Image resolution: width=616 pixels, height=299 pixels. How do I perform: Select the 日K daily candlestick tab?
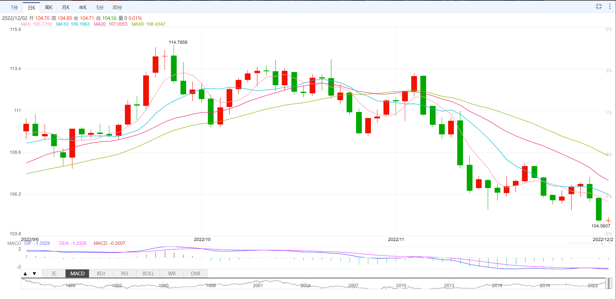(x=31, y=7)
